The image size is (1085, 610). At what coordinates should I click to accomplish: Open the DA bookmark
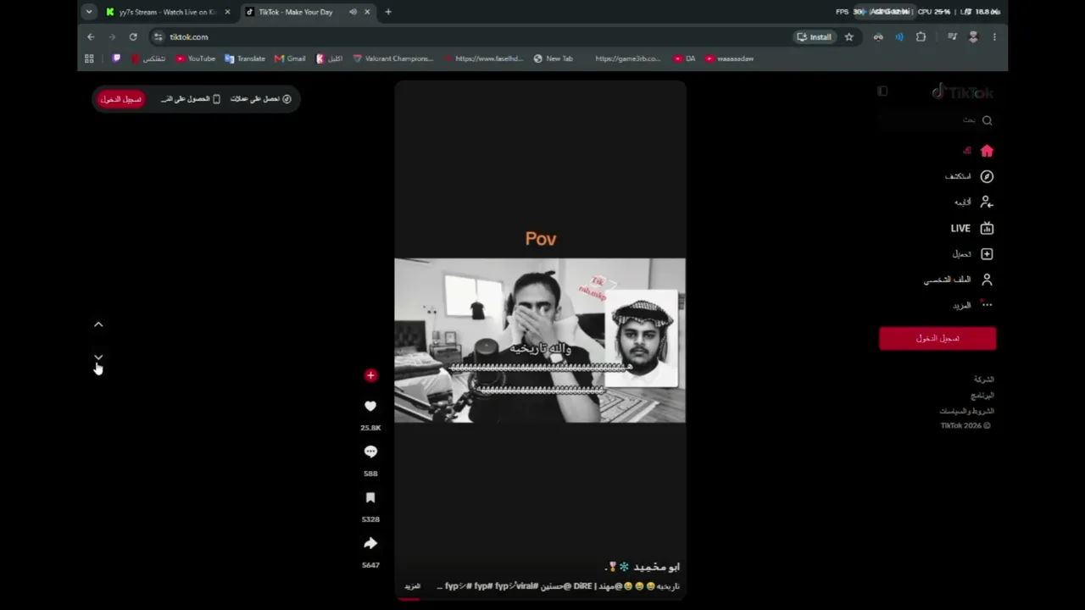click(685, 58)
